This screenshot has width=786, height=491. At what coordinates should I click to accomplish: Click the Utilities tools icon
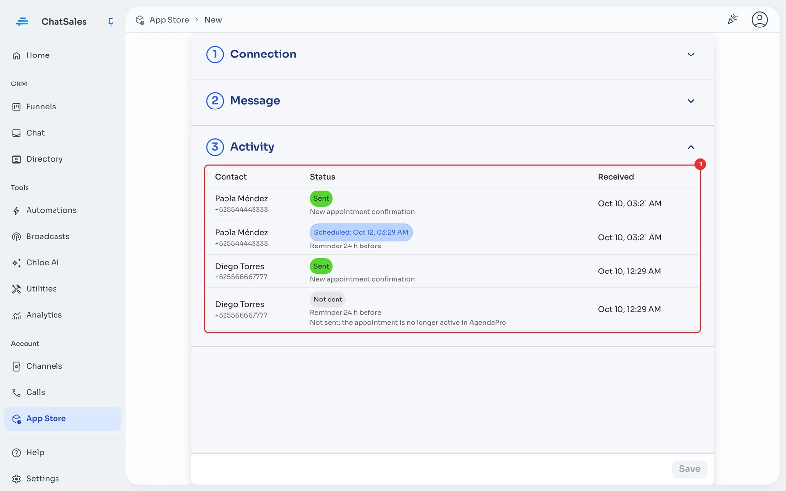point(16,289)
